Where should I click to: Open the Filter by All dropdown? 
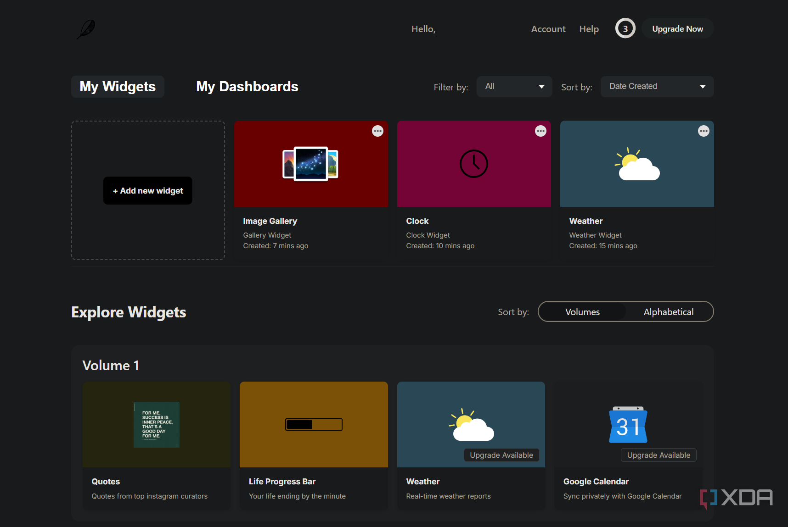coord(514,87)
